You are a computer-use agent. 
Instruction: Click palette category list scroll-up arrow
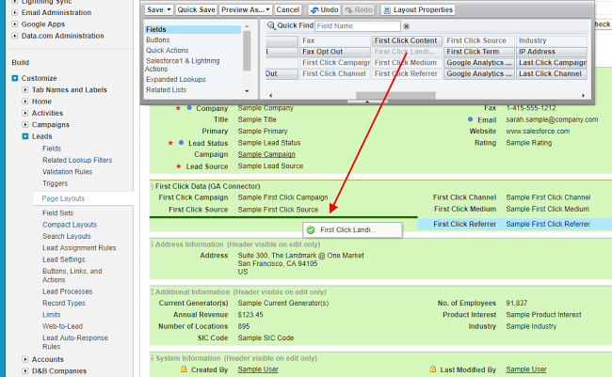pos(247,26)
